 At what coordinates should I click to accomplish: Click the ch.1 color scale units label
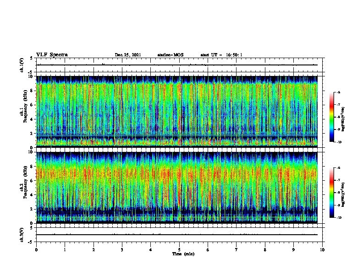coord(343,119)
